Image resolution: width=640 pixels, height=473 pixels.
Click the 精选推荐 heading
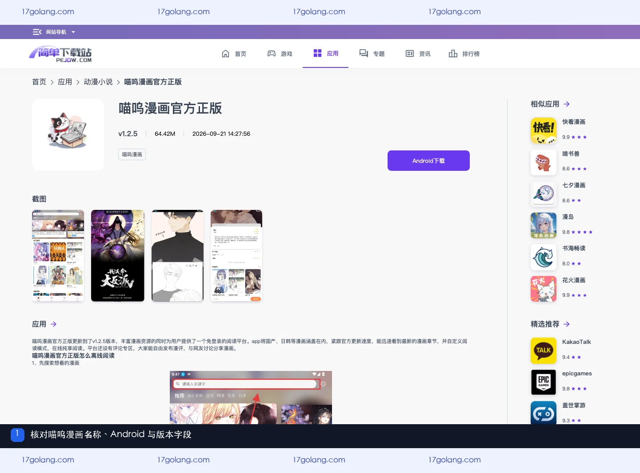click(x=545, y=324)
